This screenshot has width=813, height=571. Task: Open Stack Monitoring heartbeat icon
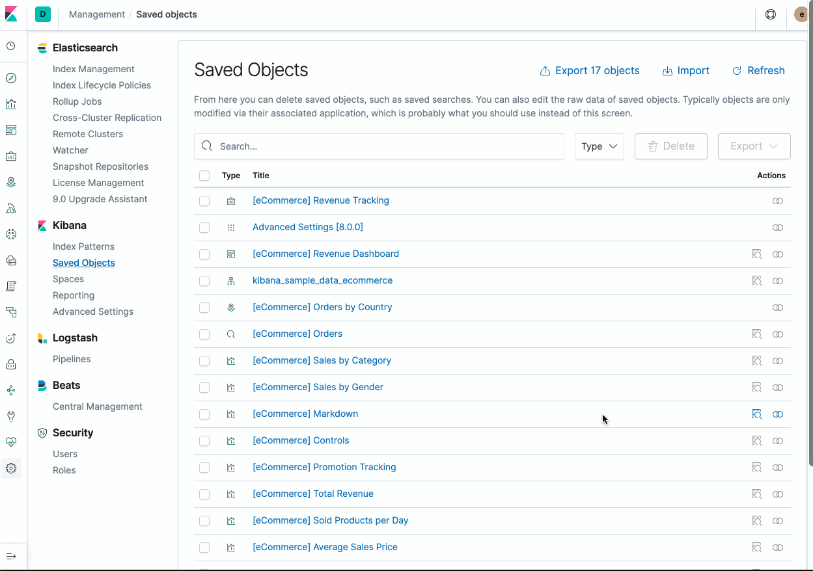[11, 442]
